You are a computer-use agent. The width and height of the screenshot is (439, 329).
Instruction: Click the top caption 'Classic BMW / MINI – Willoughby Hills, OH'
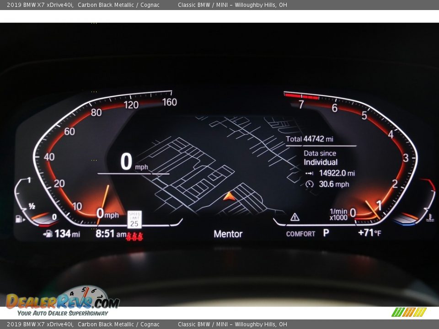point(232,5)
